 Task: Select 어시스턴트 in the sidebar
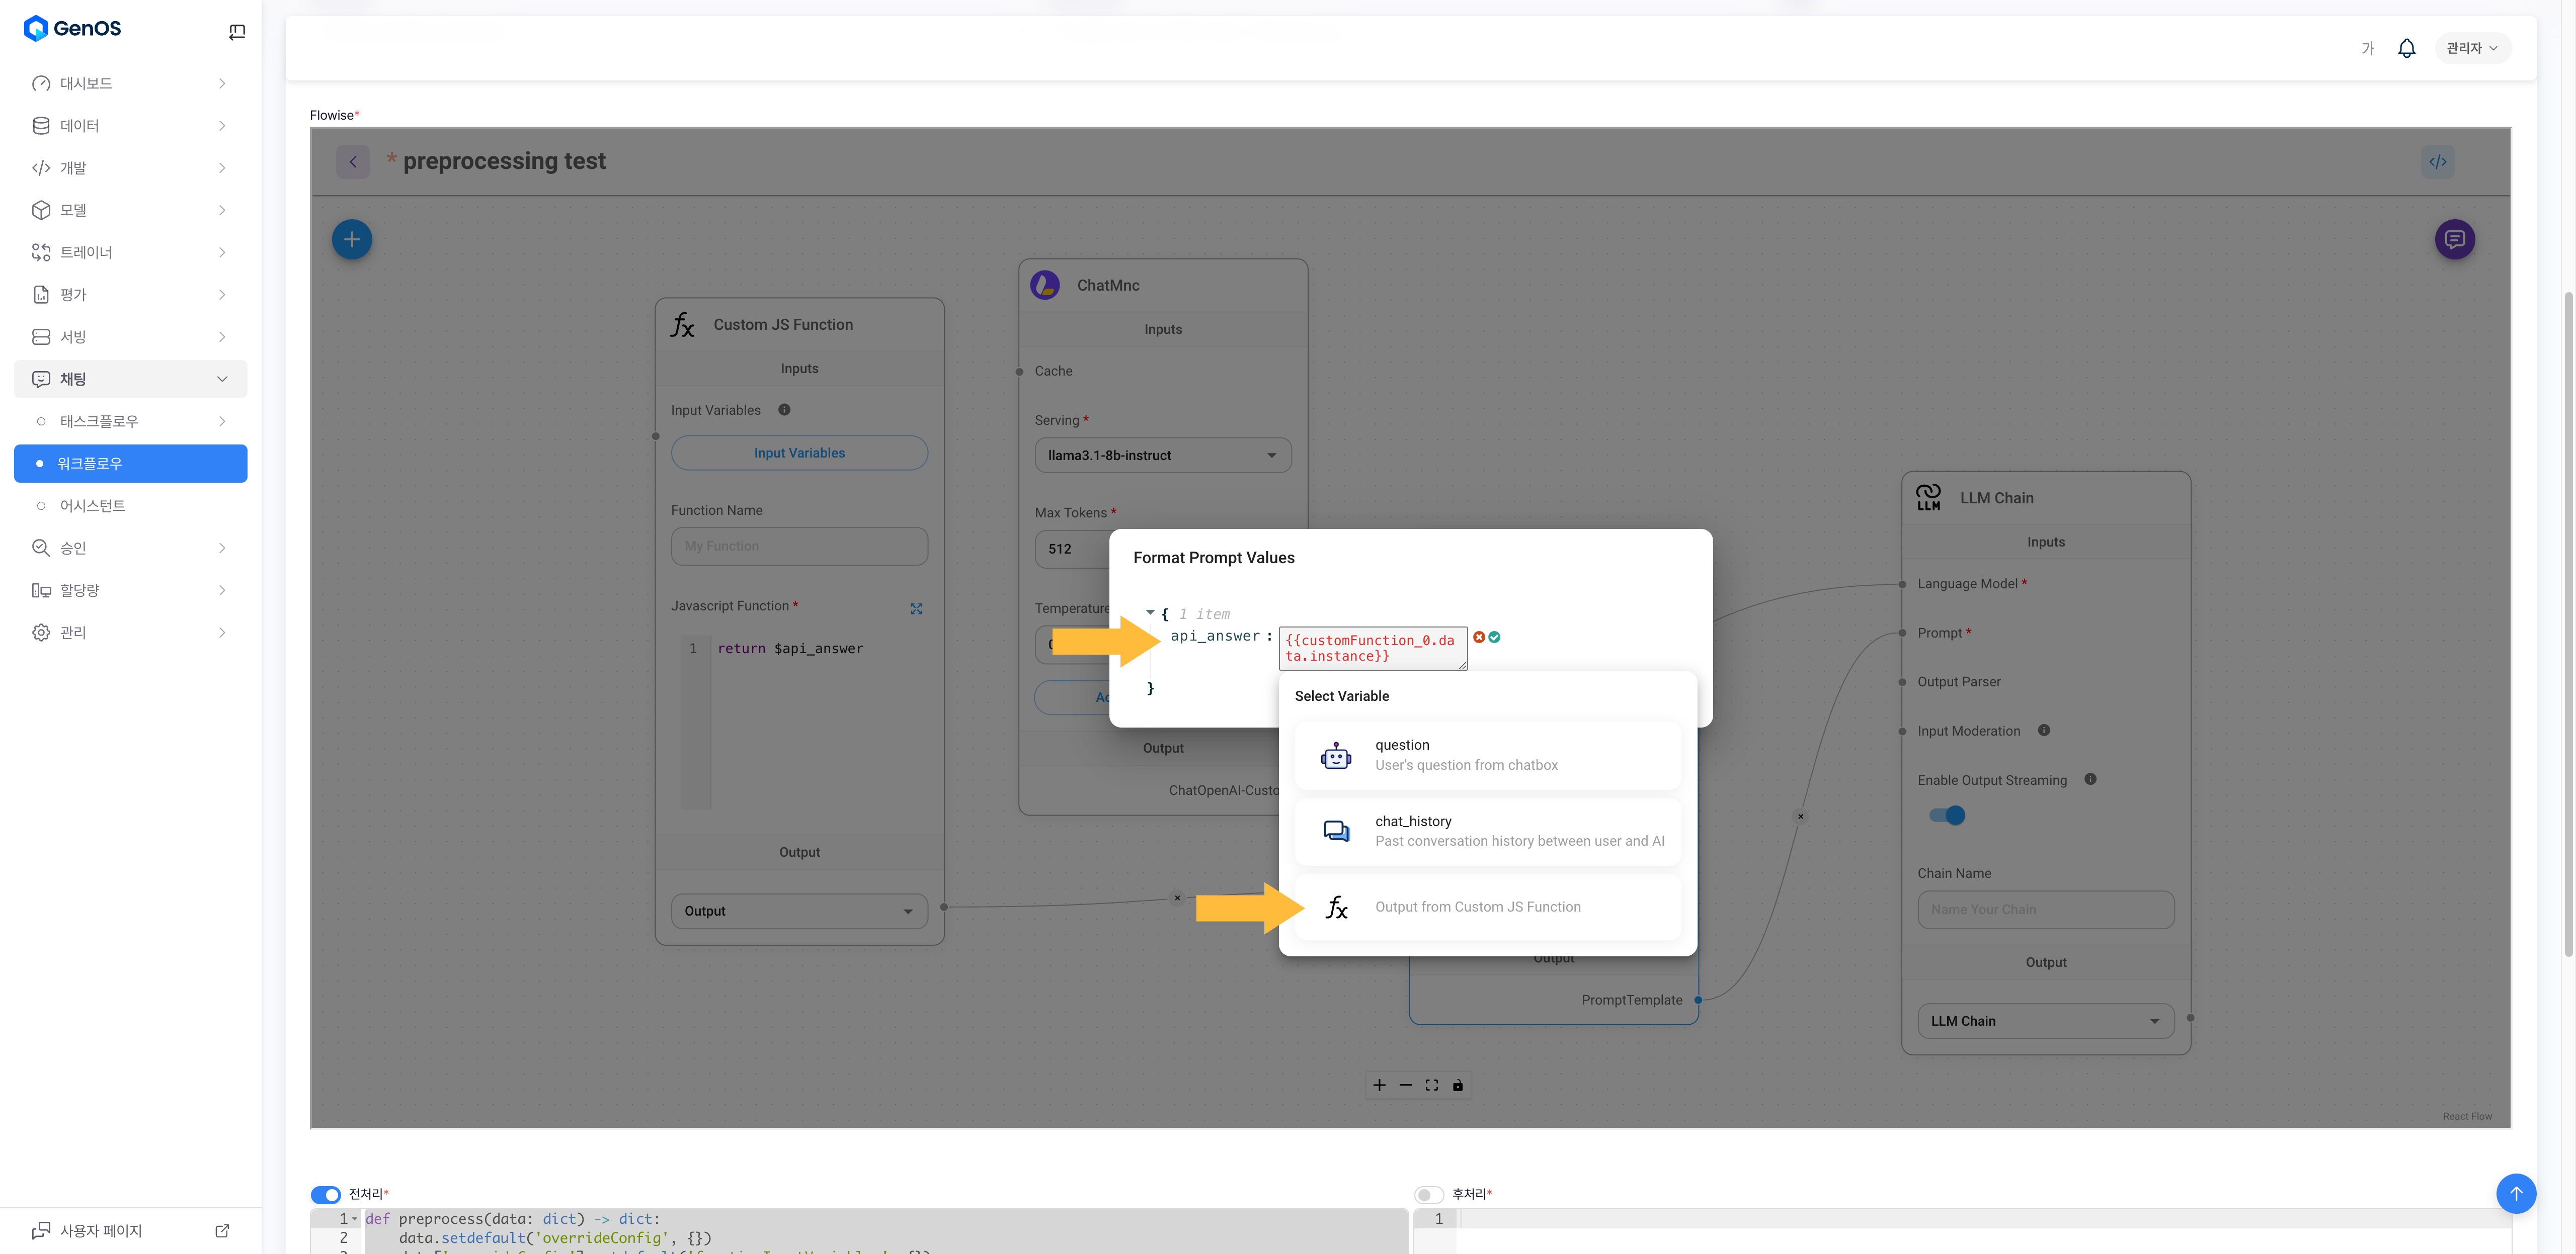(x=93, y=506)
